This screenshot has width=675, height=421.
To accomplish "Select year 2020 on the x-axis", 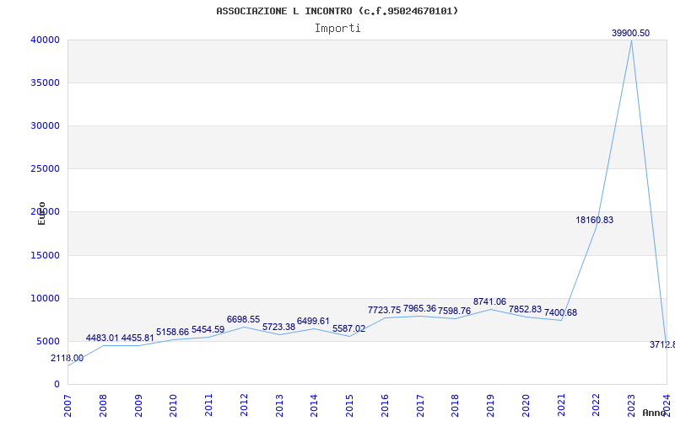I will pos(526,406).
